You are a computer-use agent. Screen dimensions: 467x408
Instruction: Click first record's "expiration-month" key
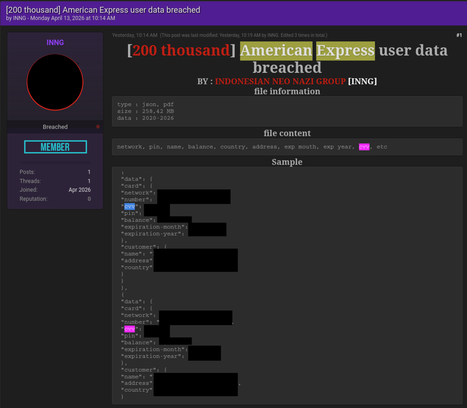point(154,227)
